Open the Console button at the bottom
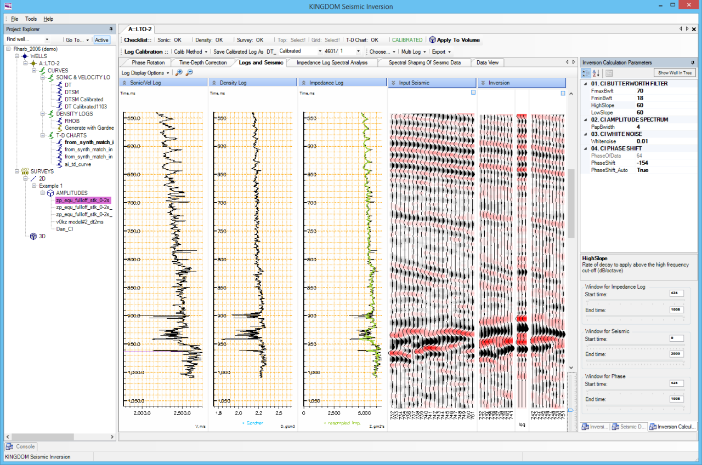The image size is (702, 465). pos(21,446)
